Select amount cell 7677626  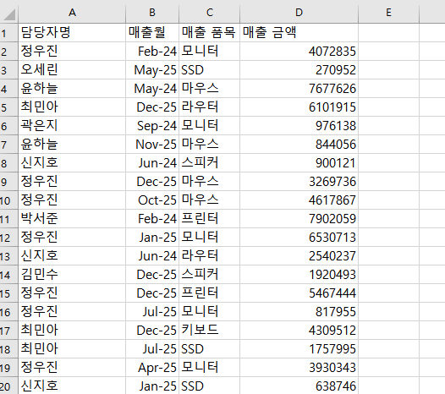[299, 89]
